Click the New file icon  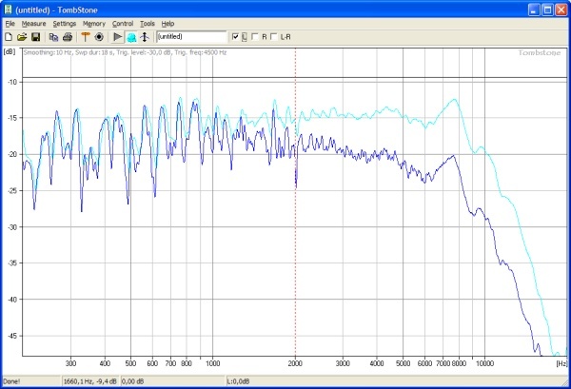point(9,37)
